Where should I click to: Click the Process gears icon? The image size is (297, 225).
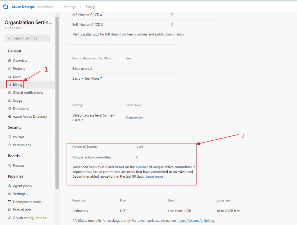[x=10, y=166]
